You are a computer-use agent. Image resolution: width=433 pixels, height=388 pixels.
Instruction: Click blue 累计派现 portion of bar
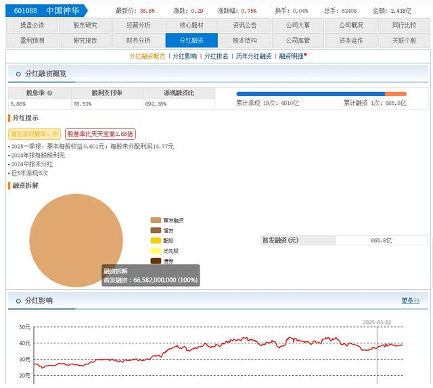pos(311,94)
